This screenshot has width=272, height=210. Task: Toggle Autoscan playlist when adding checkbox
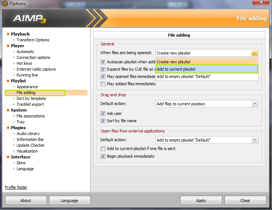(x=103, y=62)
